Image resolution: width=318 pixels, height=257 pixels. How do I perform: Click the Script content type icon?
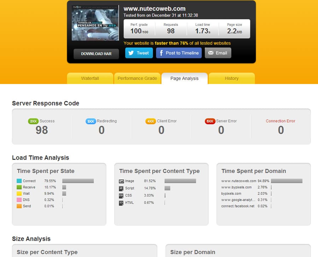[121, 189]
